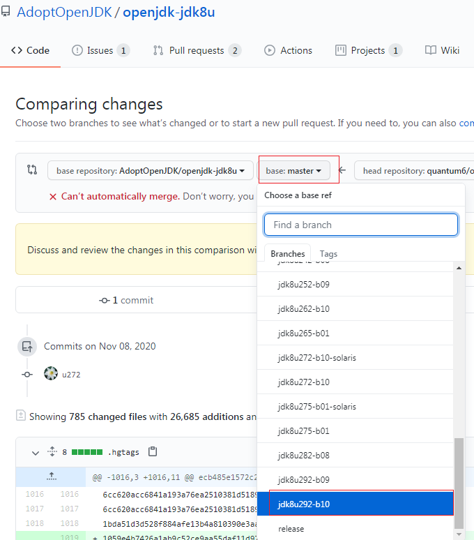
Task: Open the Actions tab
Action: coord(289,50)
